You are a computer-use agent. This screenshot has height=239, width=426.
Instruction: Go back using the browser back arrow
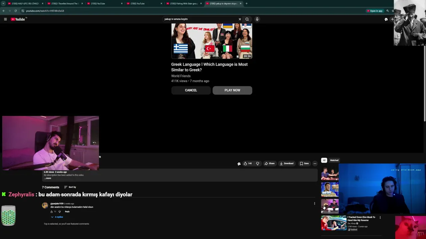click(4, 11)
